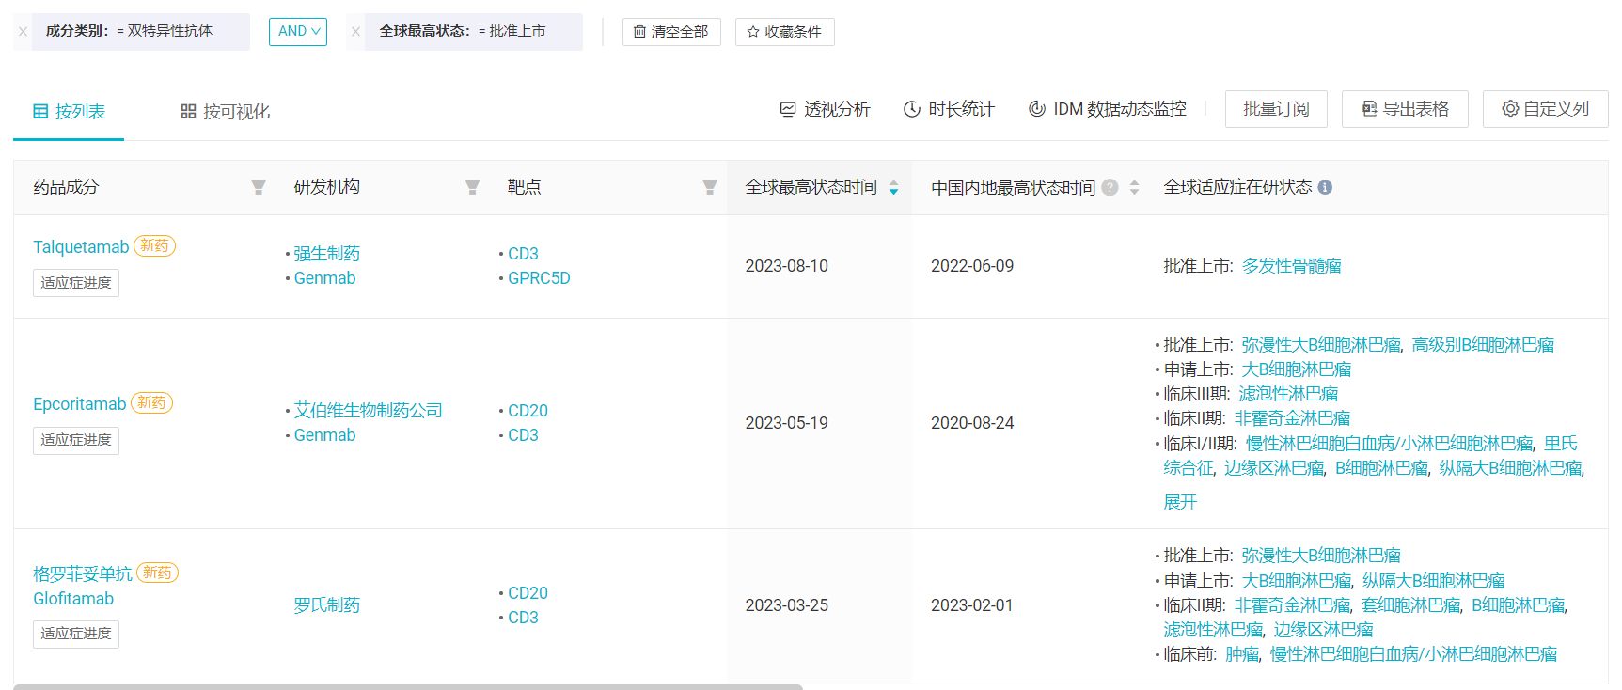Click the filter icon in 研发机构 column
Screen dimensions: 1622x690
472,187
